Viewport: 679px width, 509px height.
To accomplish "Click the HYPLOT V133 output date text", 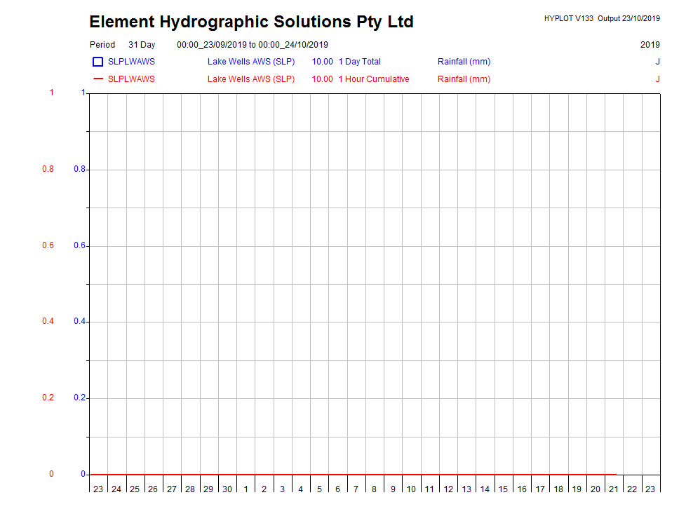I will pos(601,18).
